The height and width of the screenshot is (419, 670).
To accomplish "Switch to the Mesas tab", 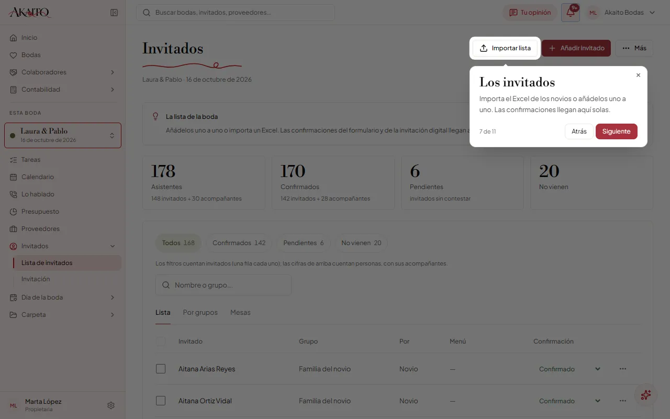I will (x=240, y=313).
